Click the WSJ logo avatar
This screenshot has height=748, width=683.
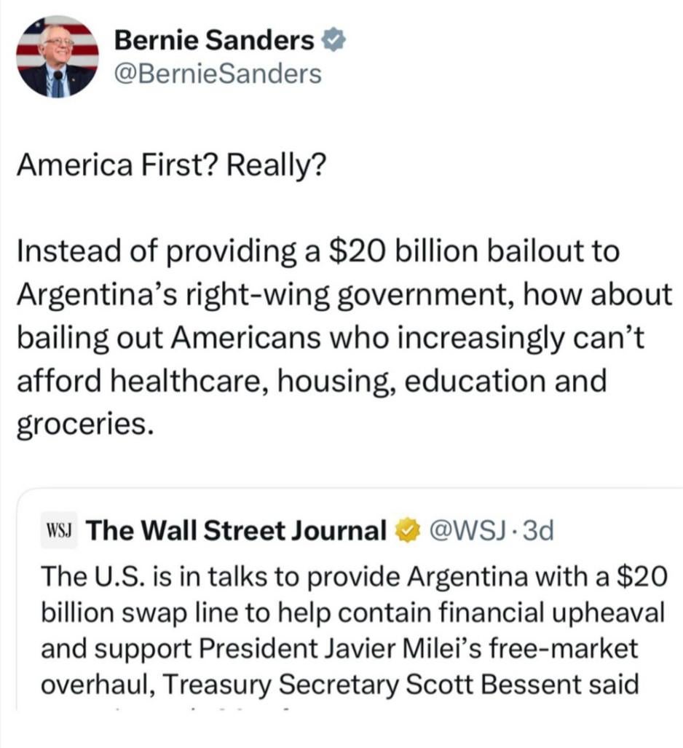[x=59, y=530]
